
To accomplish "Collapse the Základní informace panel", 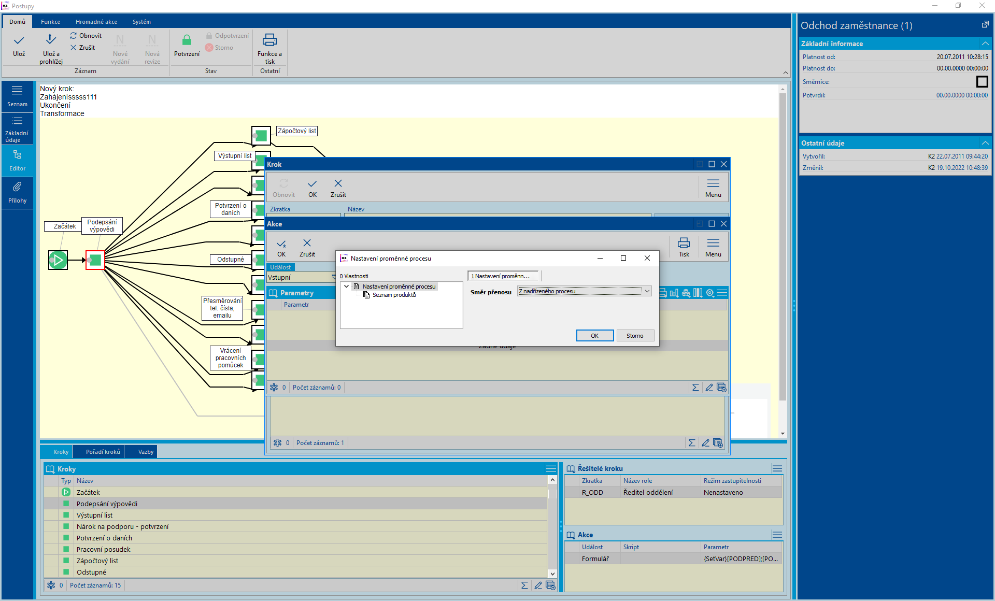I will point(985,44).
